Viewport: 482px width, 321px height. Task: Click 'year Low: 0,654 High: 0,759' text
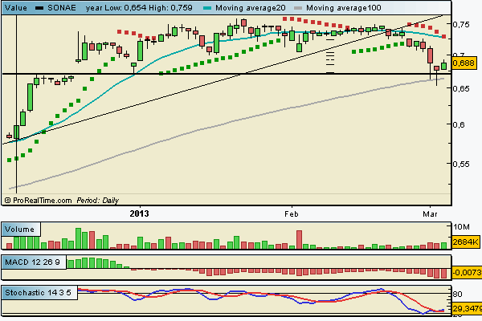coord(139,8)
